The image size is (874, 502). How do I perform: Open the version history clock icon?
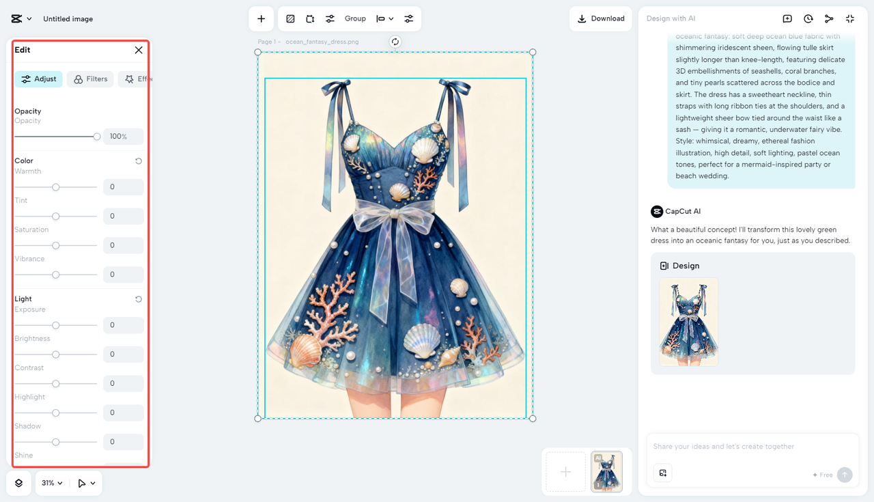(808, 18)
